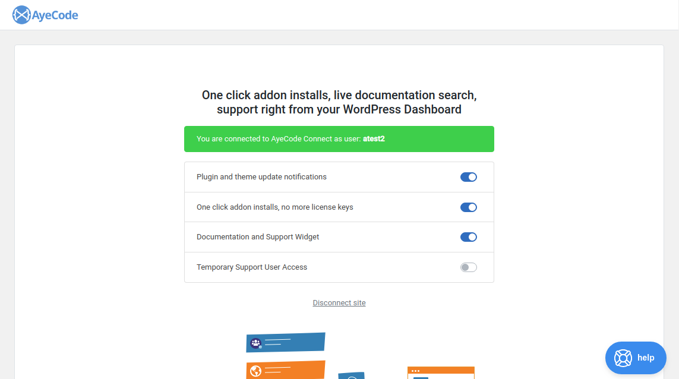Disable plugin and theme update notifications
The height and width of the screenshot is (379, 679).
coord(469,177)
